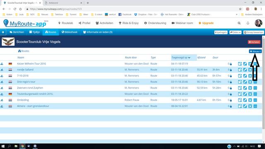265x149 pixels.
Task: Open the Berichten tab
Action: click(17, 32)
